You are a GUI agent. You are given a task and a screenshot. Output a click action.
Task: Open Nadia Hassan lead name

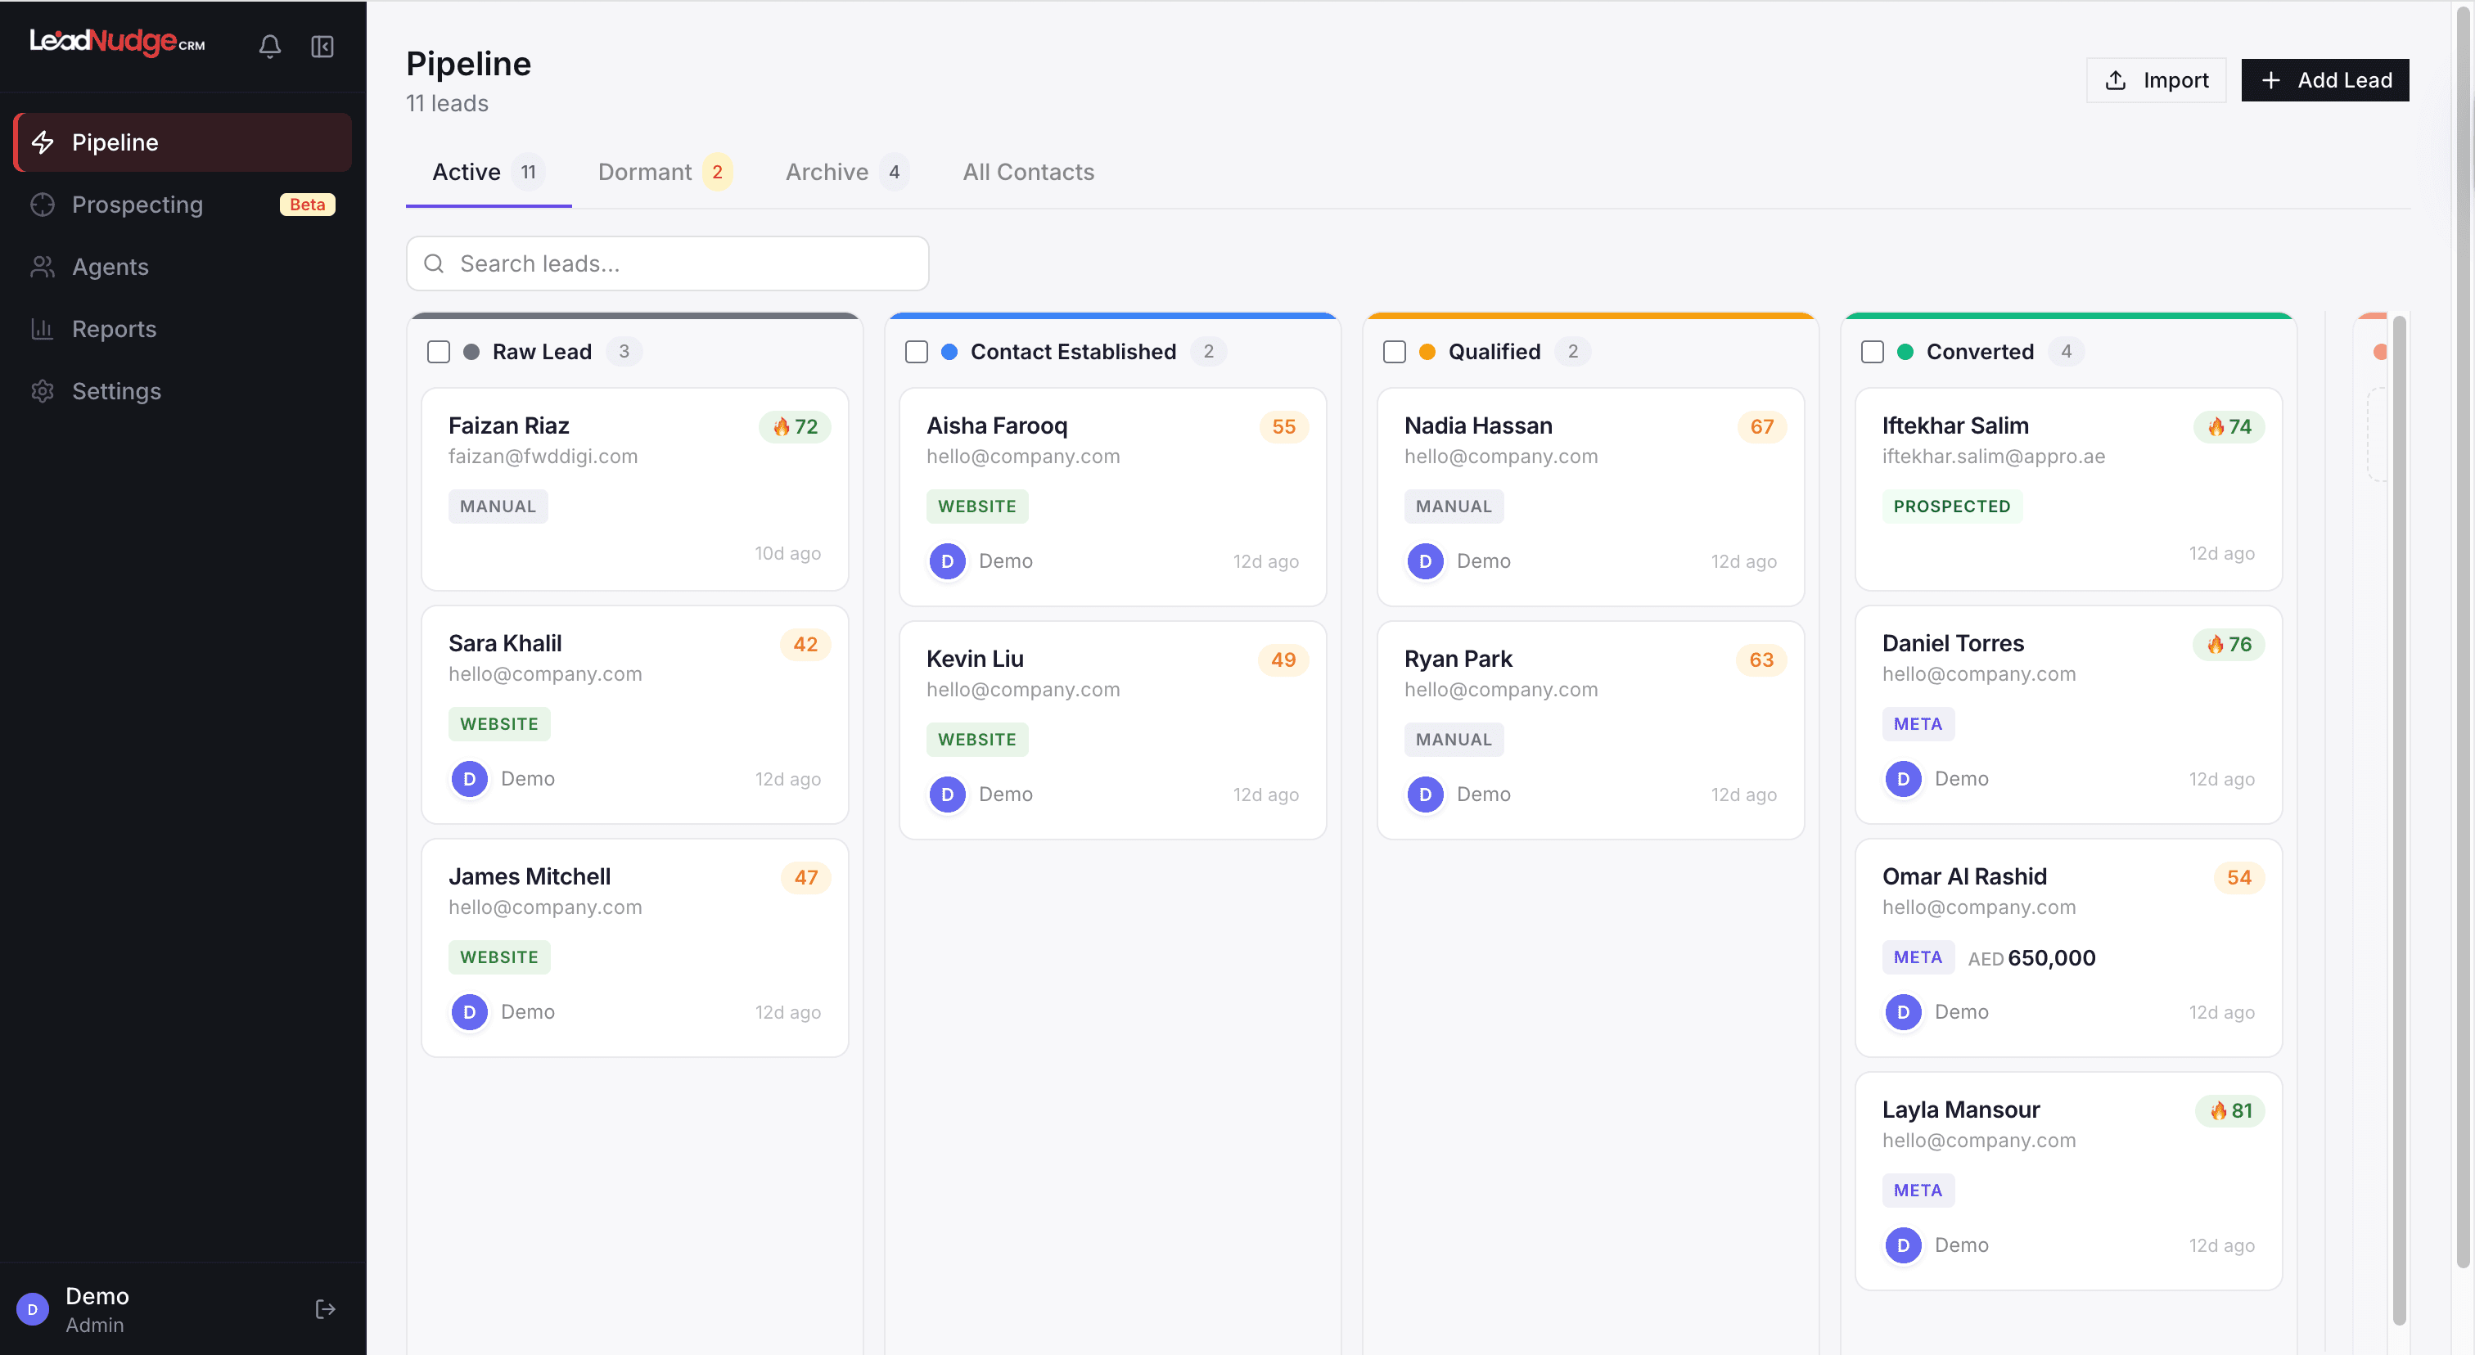tap(1477, 425)
